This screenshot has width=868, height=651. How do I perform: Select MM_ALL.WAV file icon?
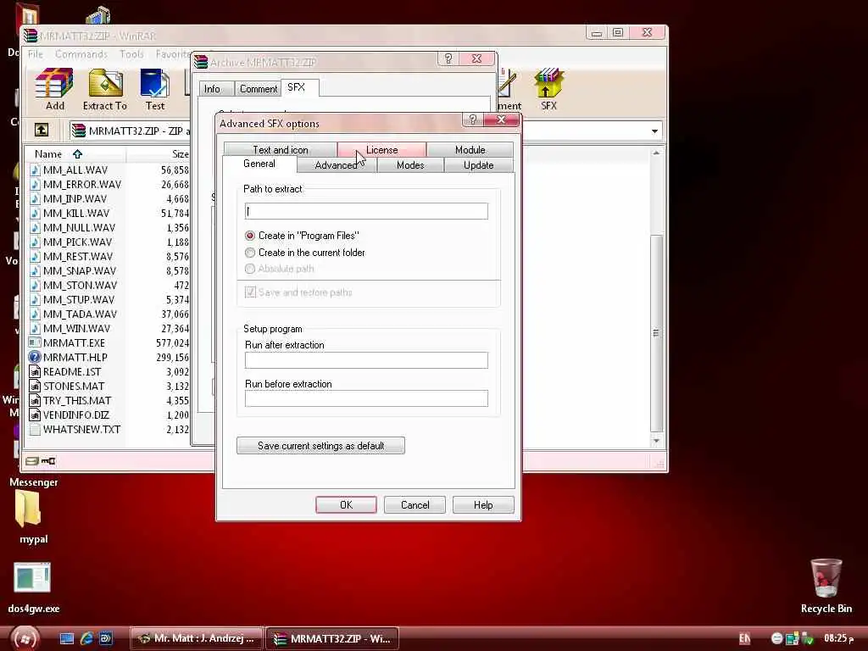(x=35, y=170)
